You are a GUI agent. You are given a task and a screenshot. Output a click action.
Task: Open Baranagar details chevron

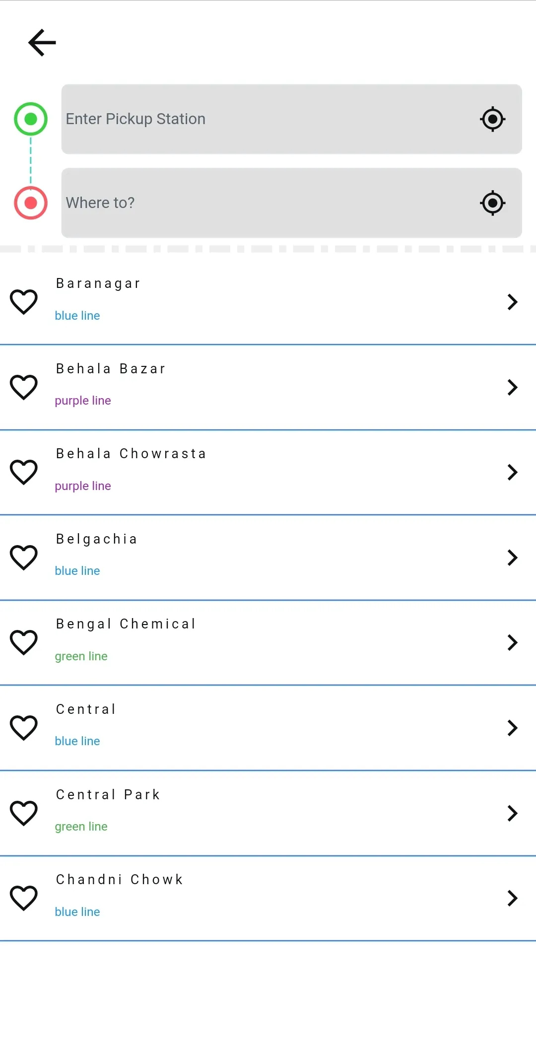point(512,302)
